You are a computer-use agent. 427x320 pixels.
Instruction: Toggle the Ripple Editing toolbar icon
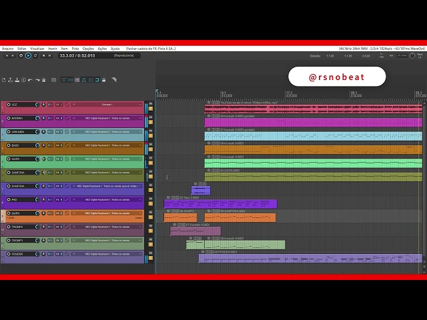point(77,80)
